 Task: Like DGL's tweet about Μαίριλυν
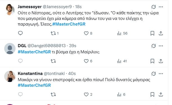pos(88,61)
